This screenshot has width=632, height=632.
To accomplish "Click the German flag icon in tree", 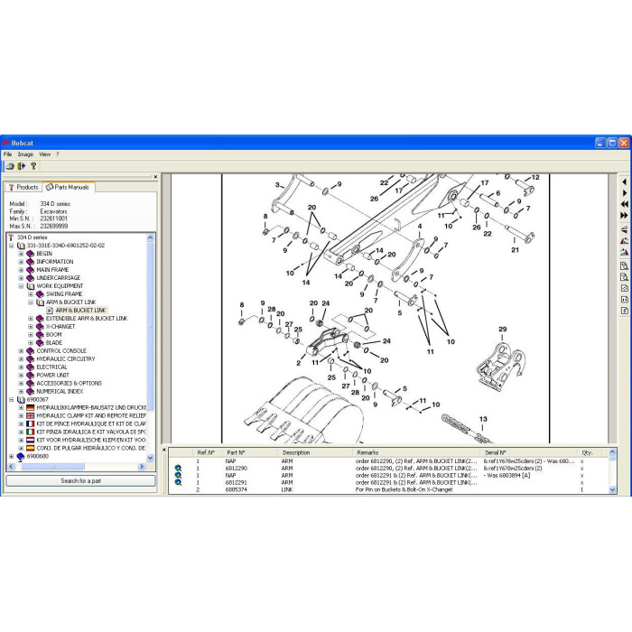I will (30, 407).
